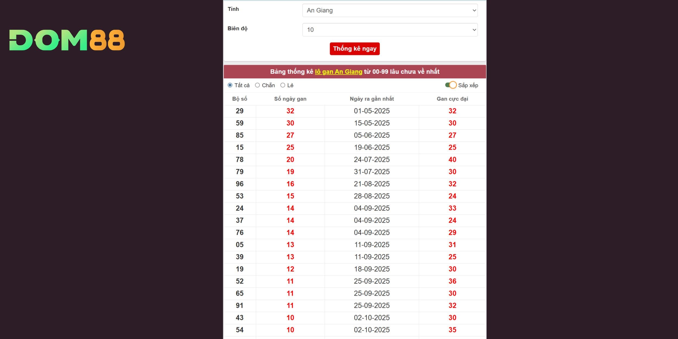This screenshot has height=339, width=678.
Task: Click number 78 in Bộ số column
Action: (x=239, y=159)
